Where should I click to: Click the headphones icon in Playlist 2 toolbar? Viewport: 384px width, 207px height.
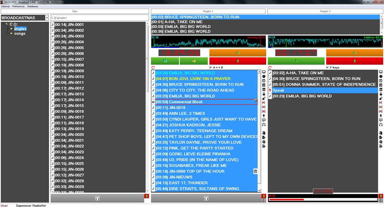(x=381, y=125)
